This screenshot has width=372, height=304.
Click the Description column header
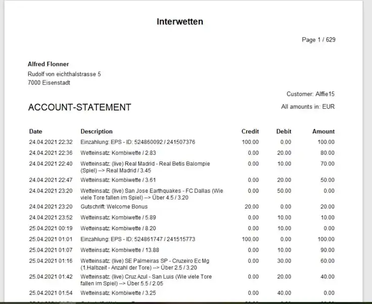tap(97, 132)
